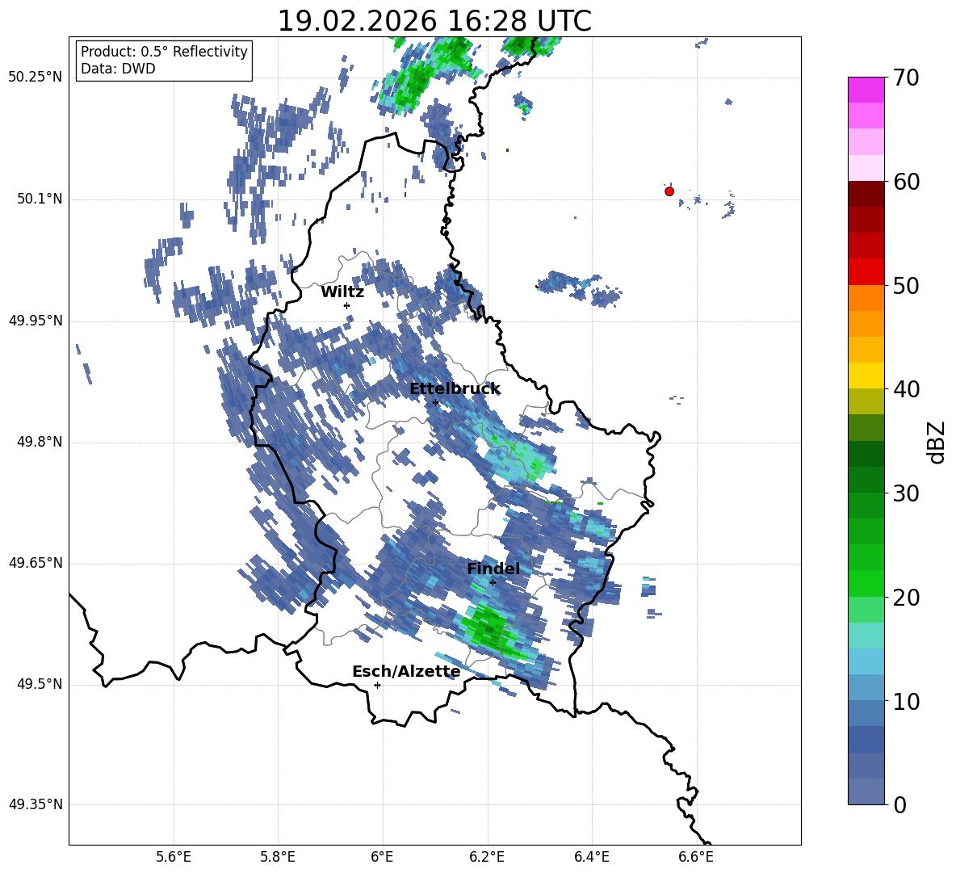The image size is (956, 873).
Task: Click the 6.2°E longitude label
Action: click(487, 857)
